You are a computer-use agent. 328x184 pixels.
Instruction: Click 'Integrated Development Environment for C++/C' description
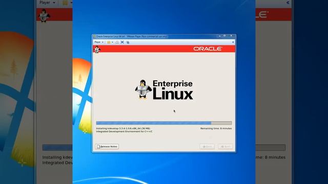click(x=124, y=131)
